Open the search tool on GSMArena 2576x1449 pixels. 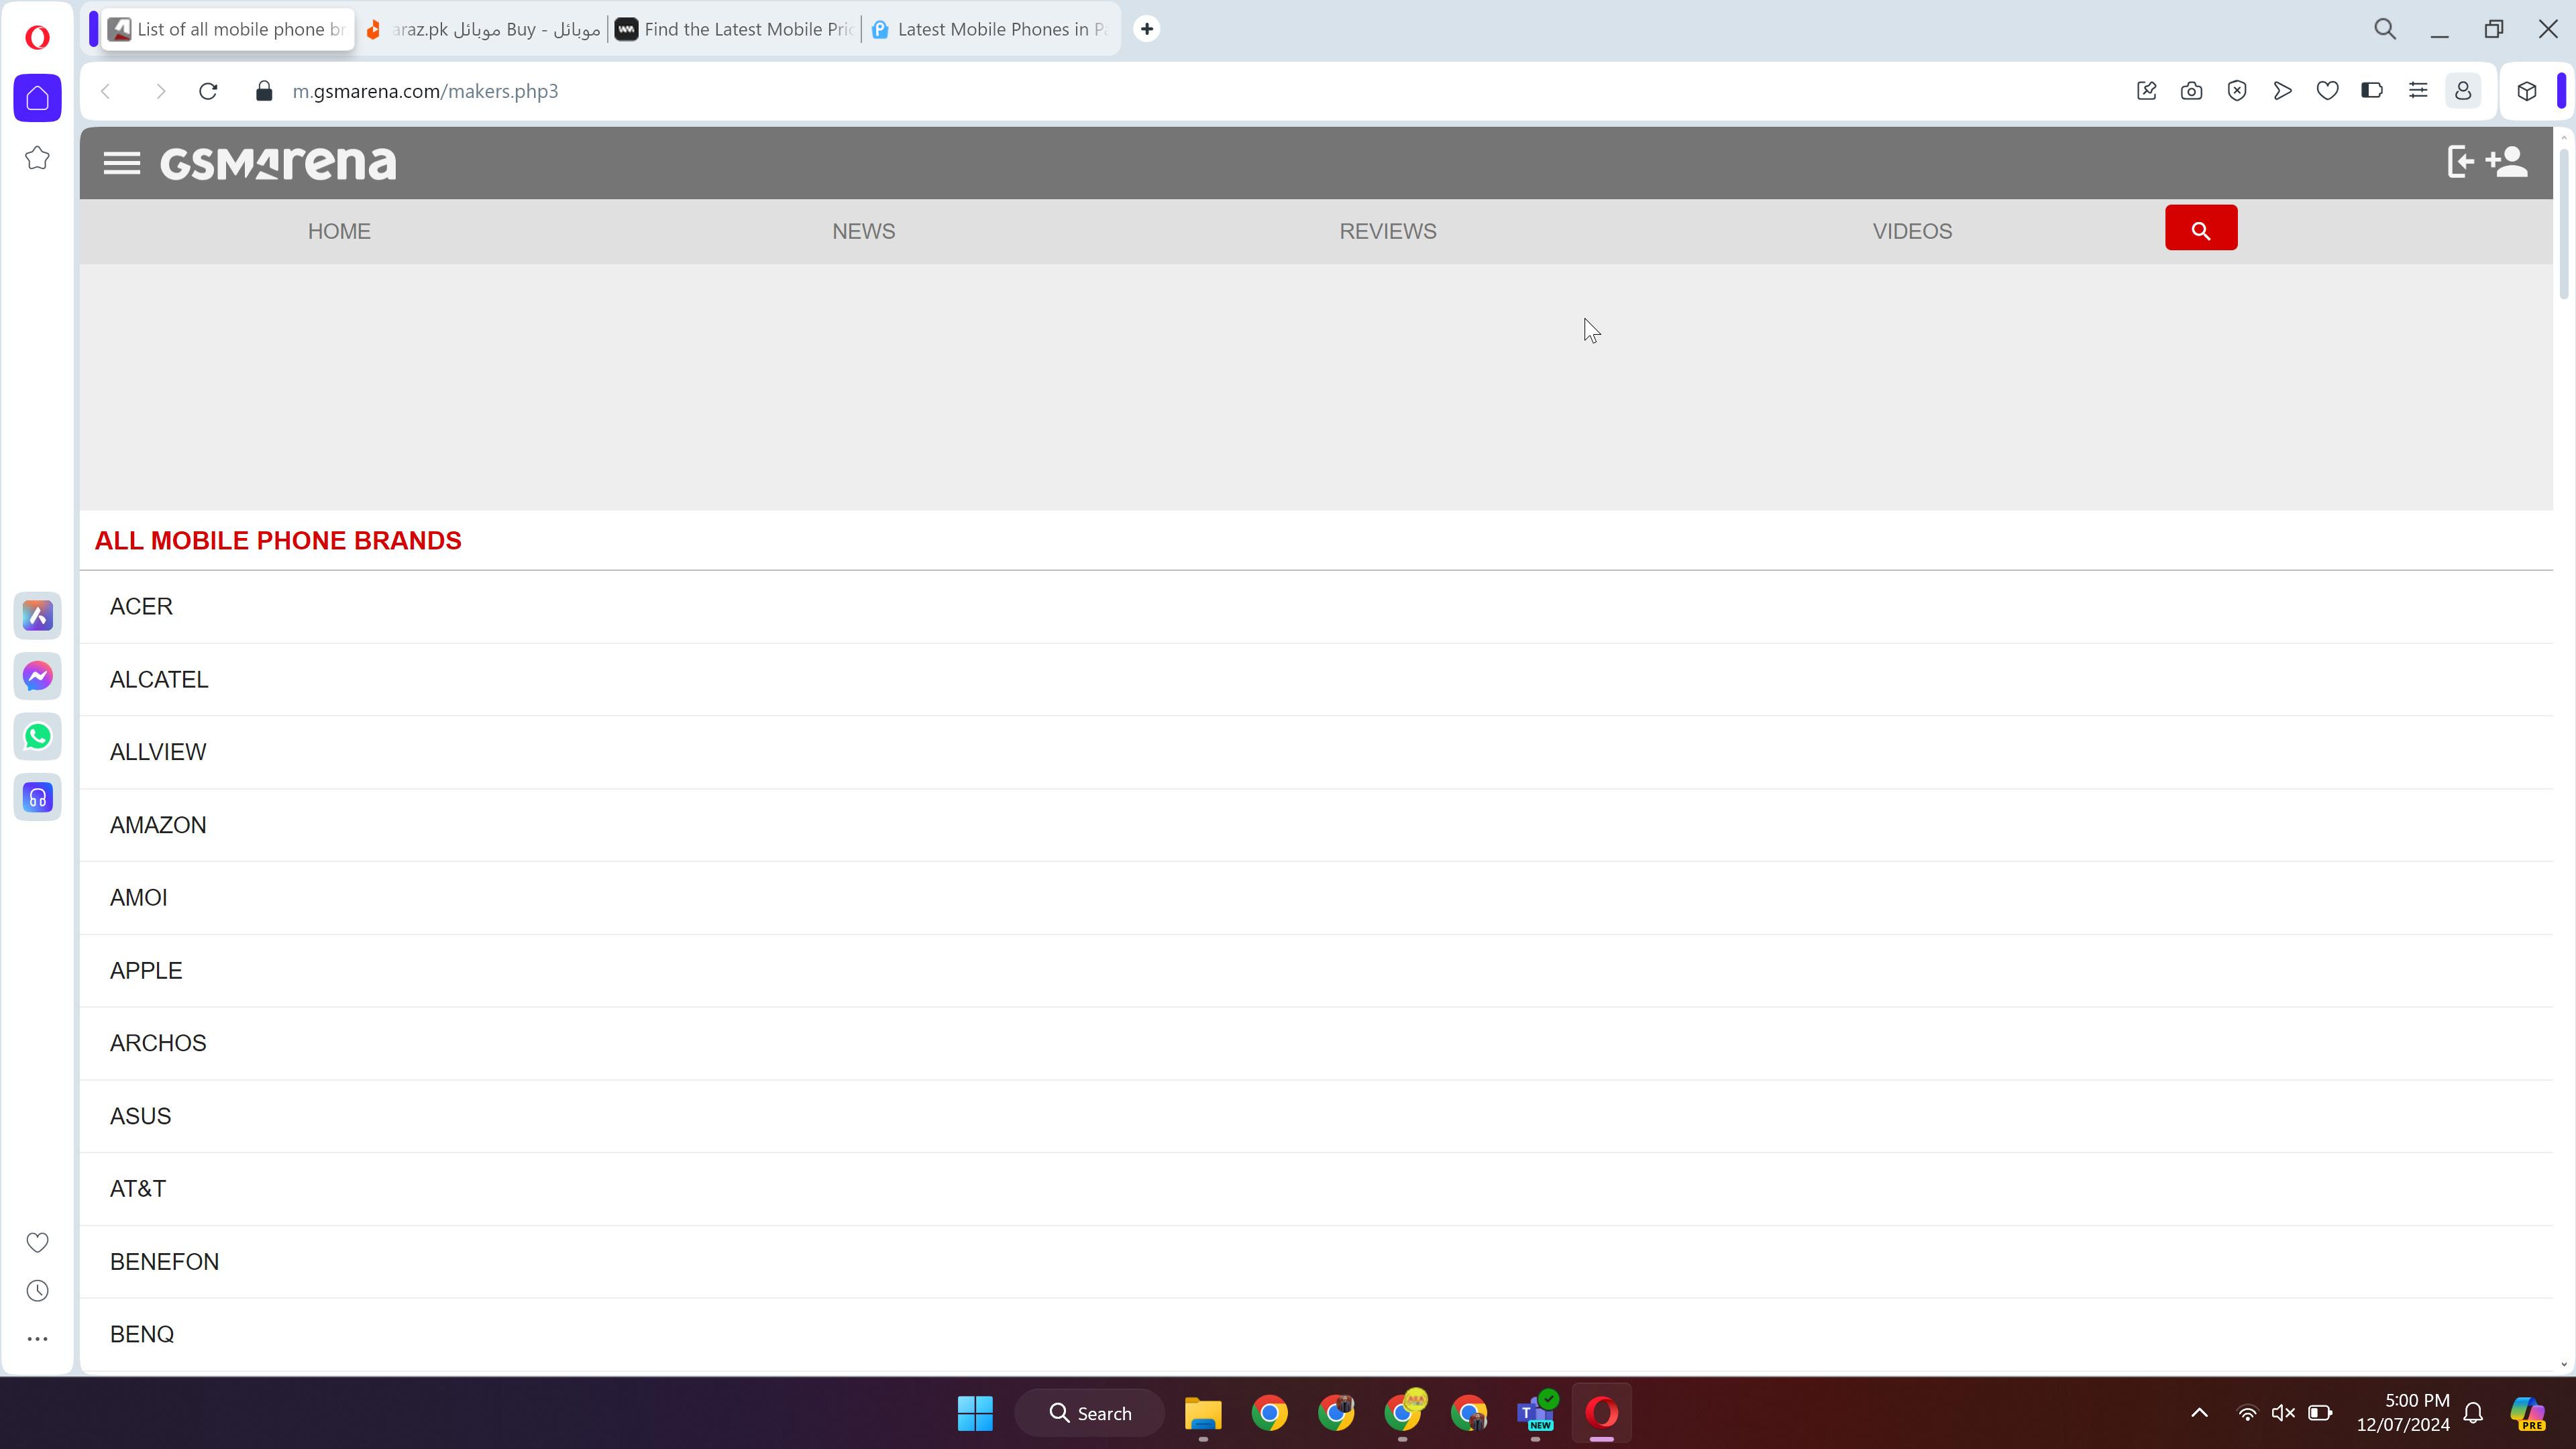(x=2201, y=227)
